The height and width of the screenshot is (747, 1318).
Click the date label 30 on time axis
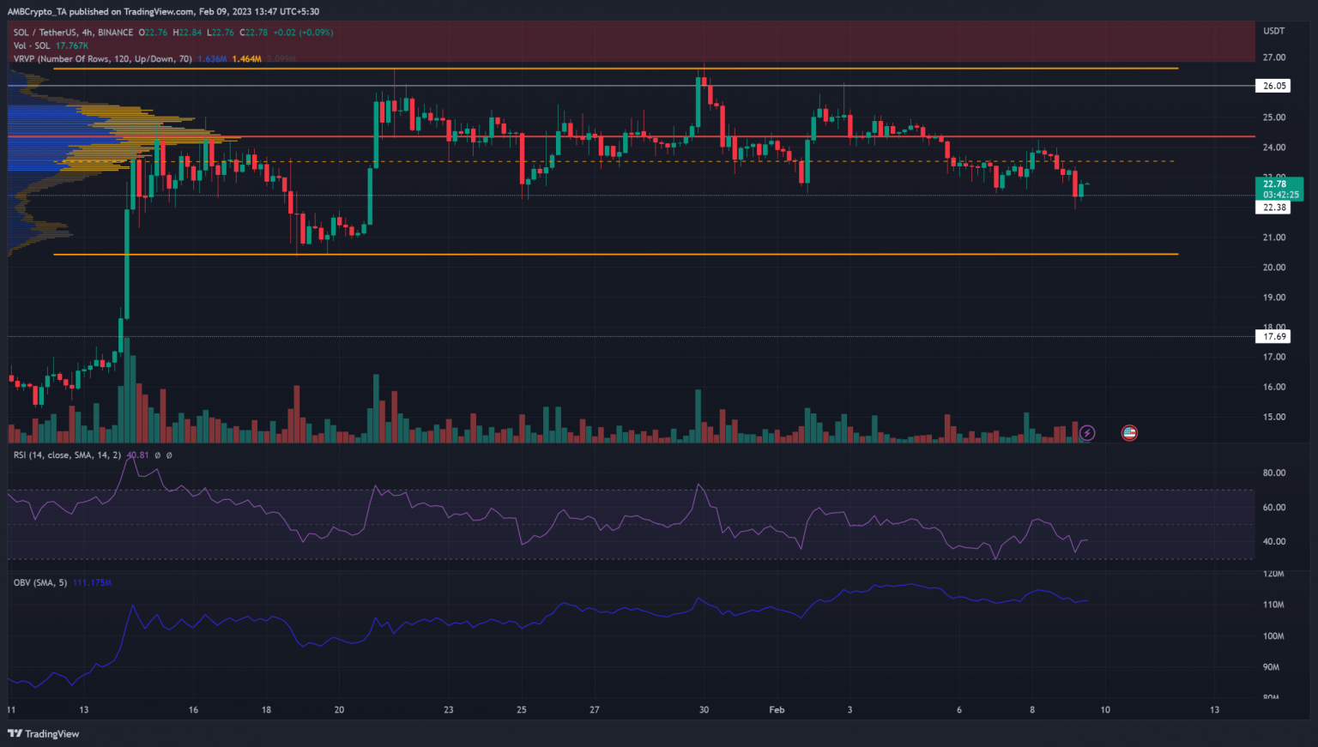[x=704, y=710]
